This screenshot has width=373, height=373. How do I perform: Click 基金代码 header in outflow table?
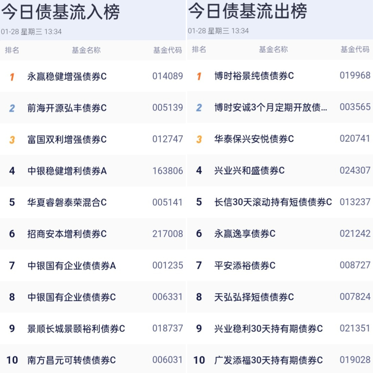355,49
